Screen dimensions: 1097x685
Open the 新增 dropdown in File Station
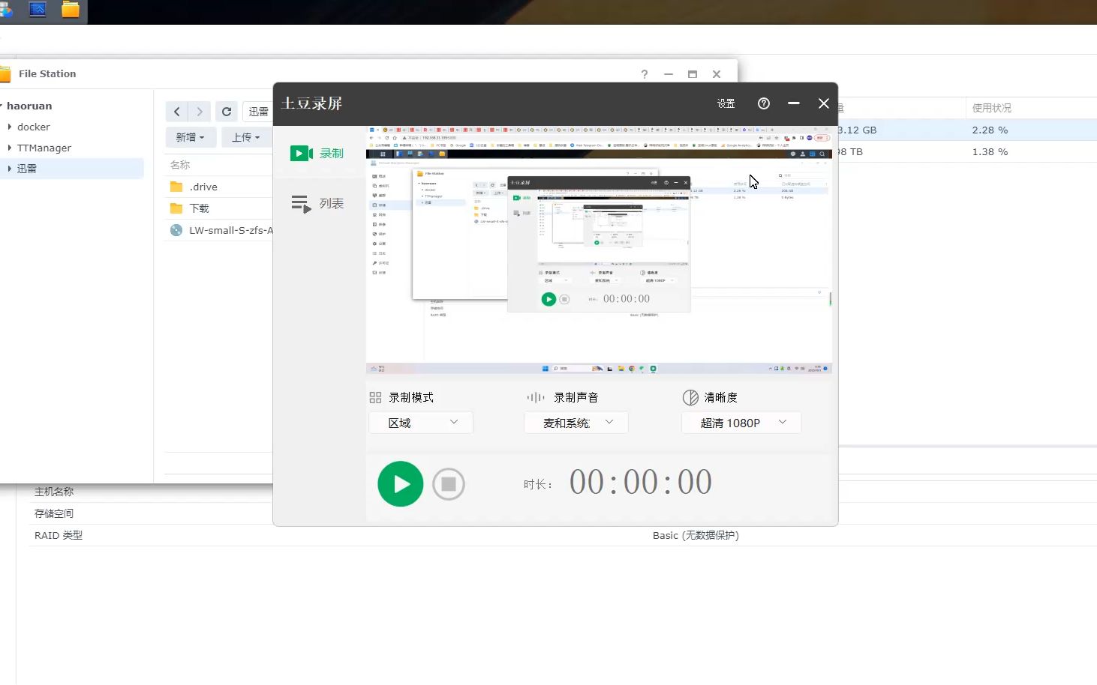click(x=191, y=137)
